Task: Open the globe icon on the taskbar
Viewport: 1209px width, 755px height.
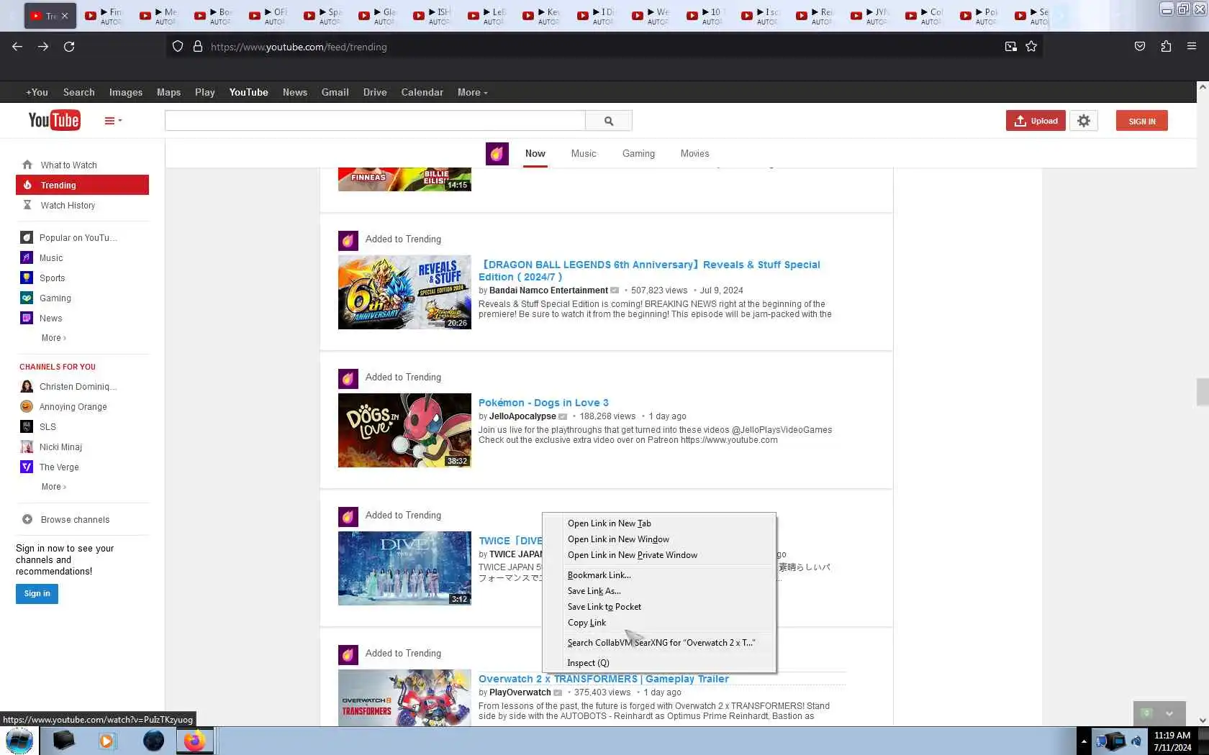Action: point(153,741)
